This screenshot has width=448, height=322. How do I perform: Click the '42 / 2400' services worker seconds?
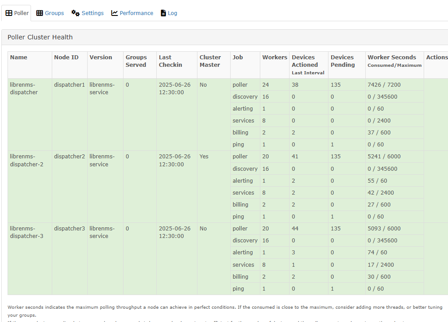381,193
